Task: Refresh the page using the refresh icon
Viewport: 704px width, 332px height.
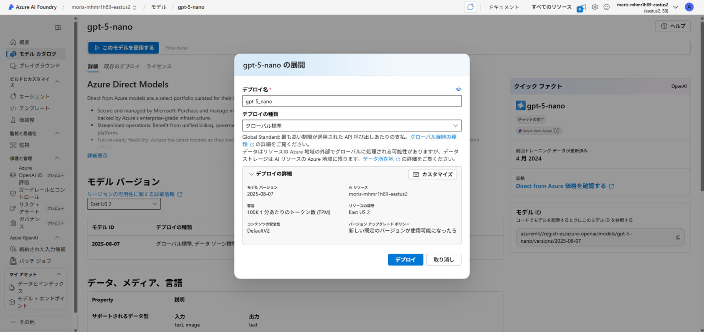Action: 470,7
